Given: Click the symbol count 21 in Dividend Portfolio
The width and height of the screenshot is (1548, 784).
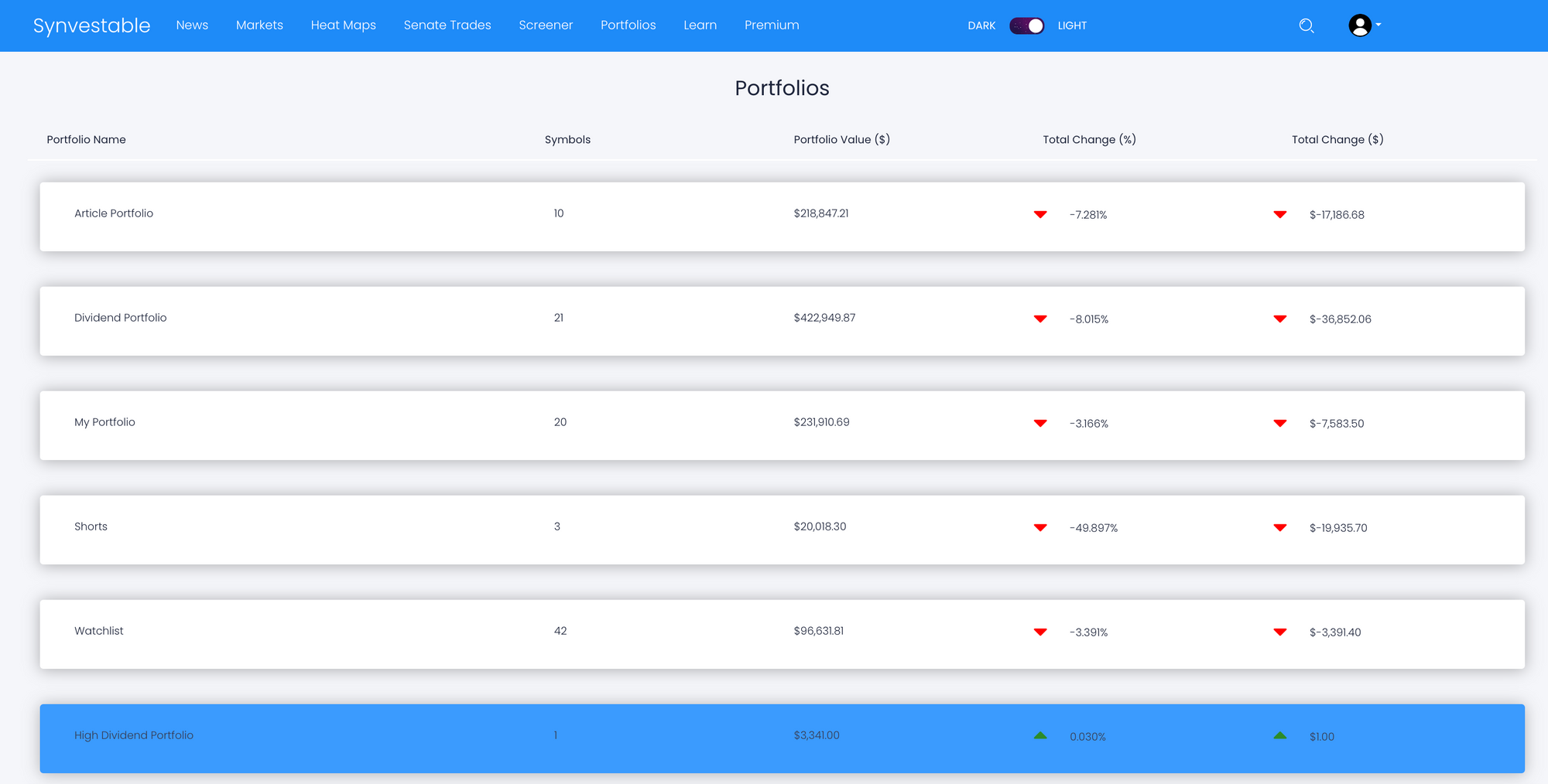Looking at the screenshot, I should coord(559,318).
